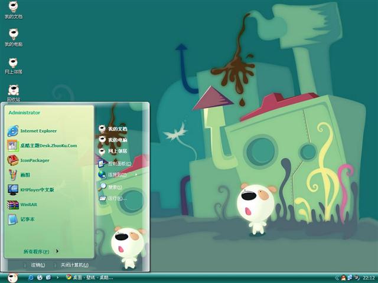This screenshot has width=378, height=283.
Task: Show hidden system tray icons arrow
Action: coord(337,278)
